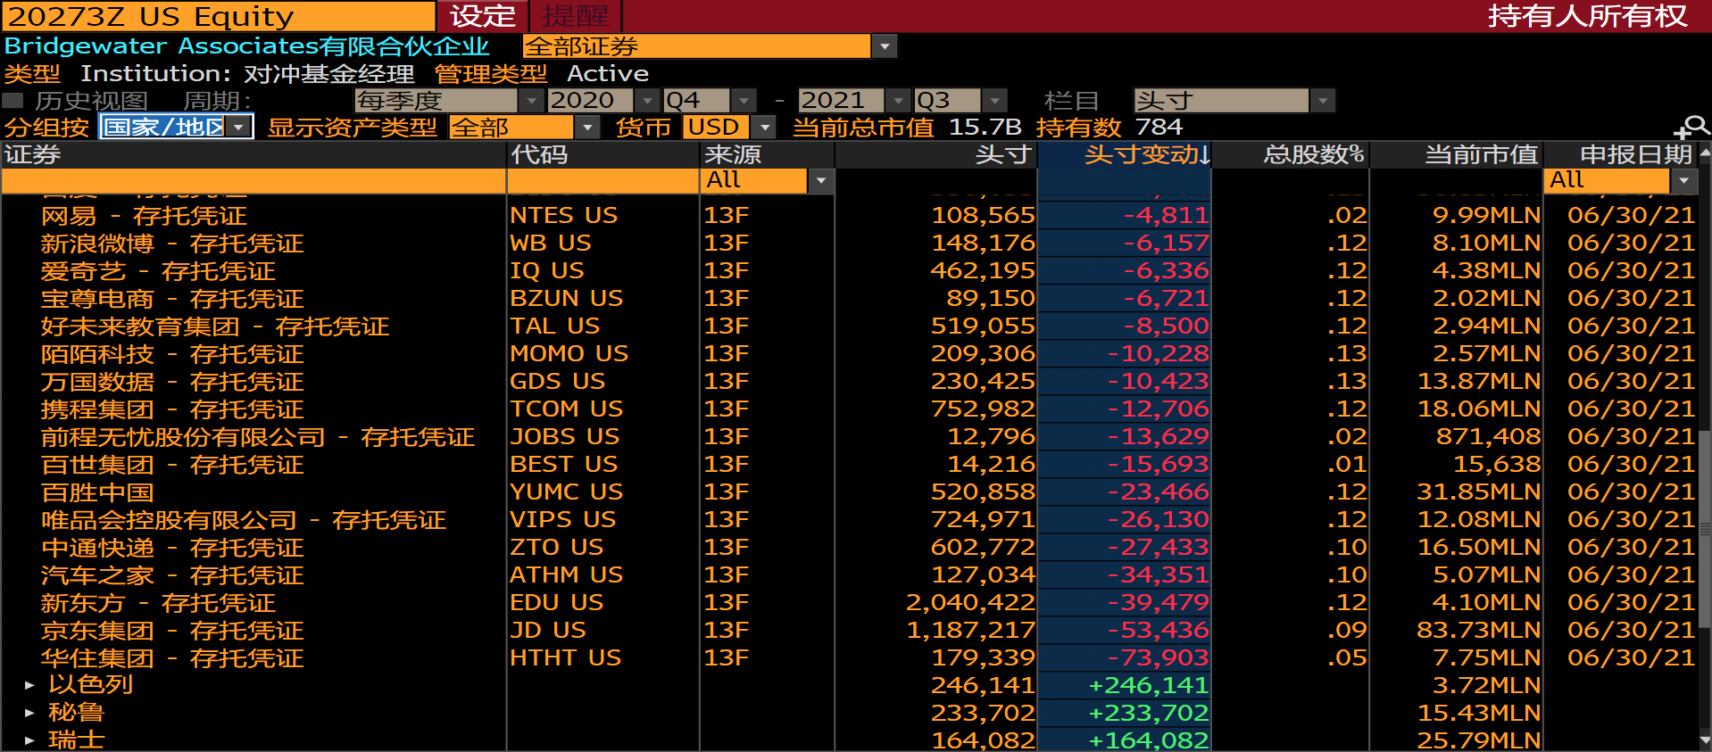Image resolution: width=1712 pixels, height=752 pixels.
Task: Sort by the 总股数% column header
Action: tap(1290, 155)
